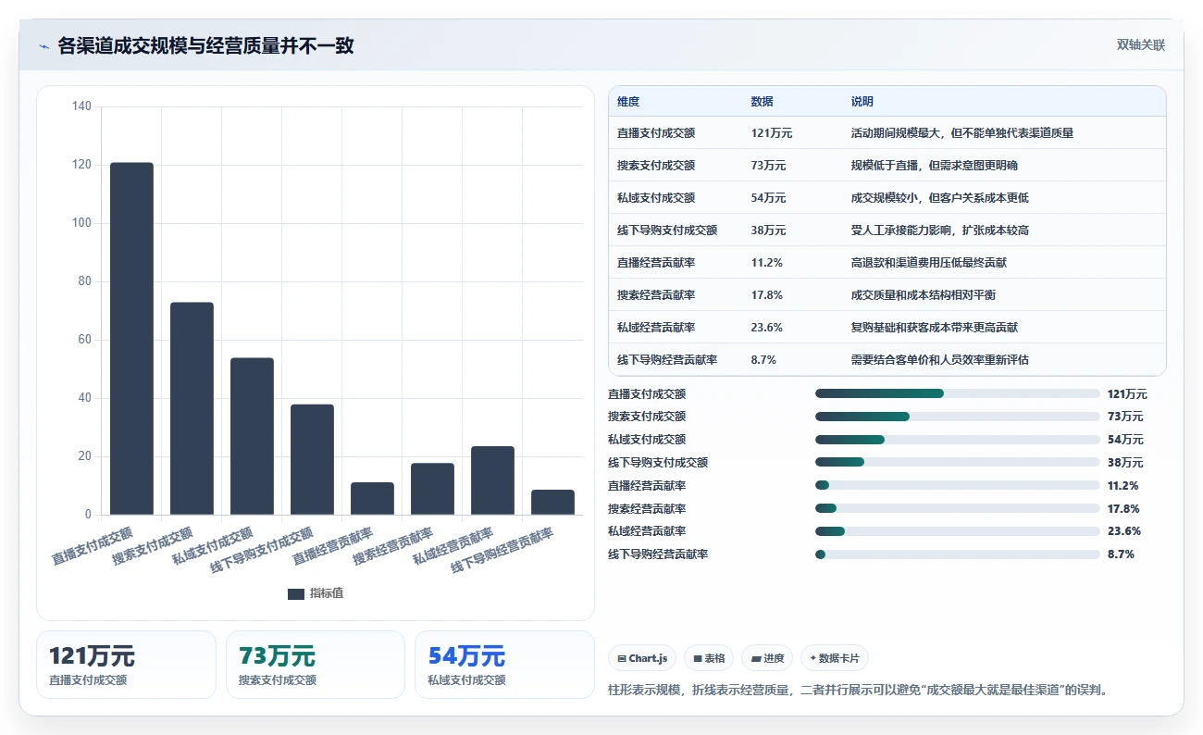Viewport: 1203px width, 735px height.
Task: Click description 需要结合客单价和人员效率重新评估
Action: point(940,360)
